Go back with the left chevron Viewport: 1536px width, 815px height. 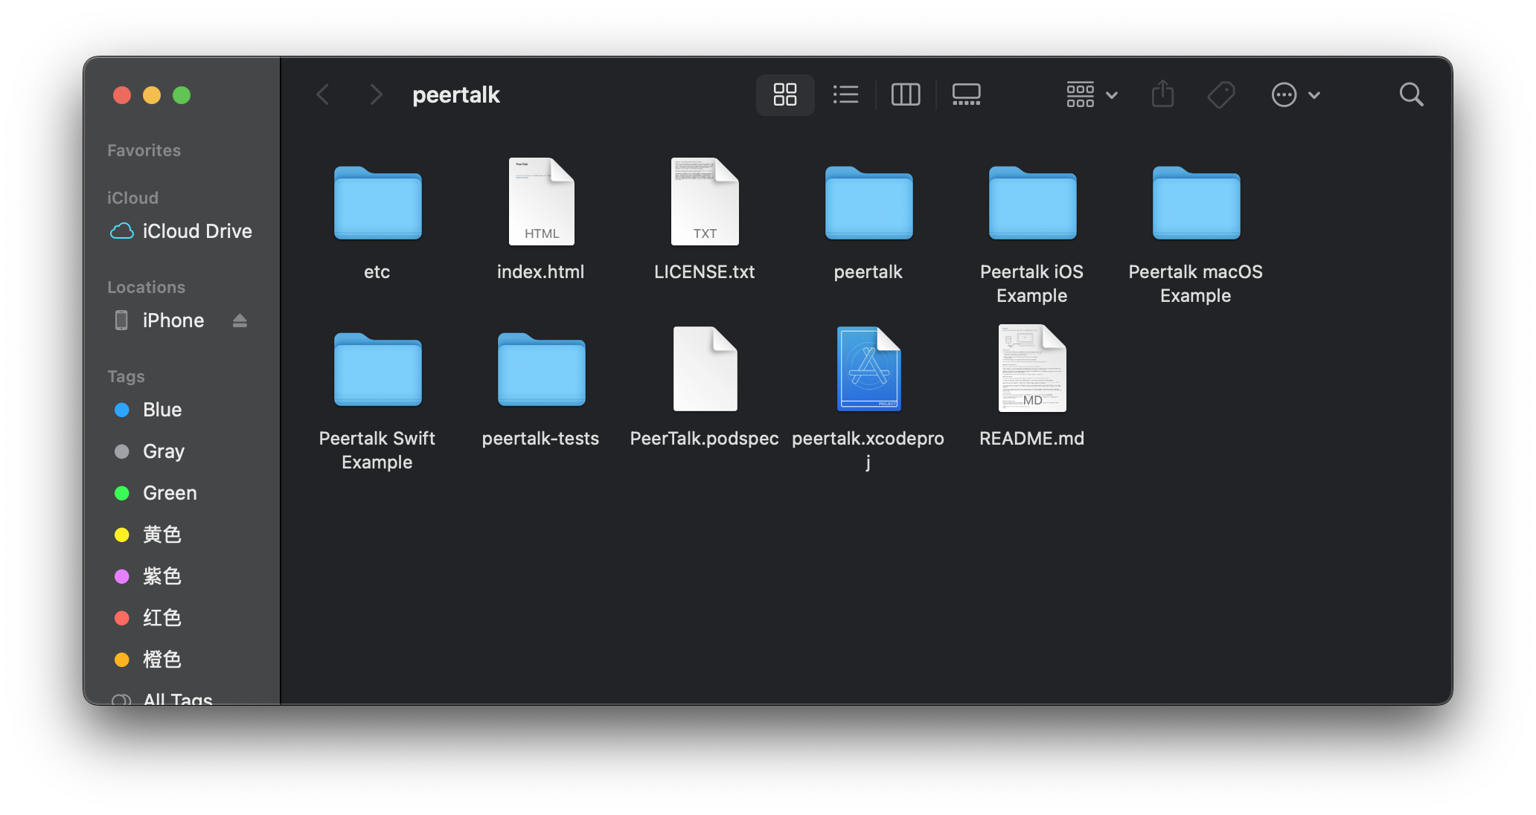point(323,94)
